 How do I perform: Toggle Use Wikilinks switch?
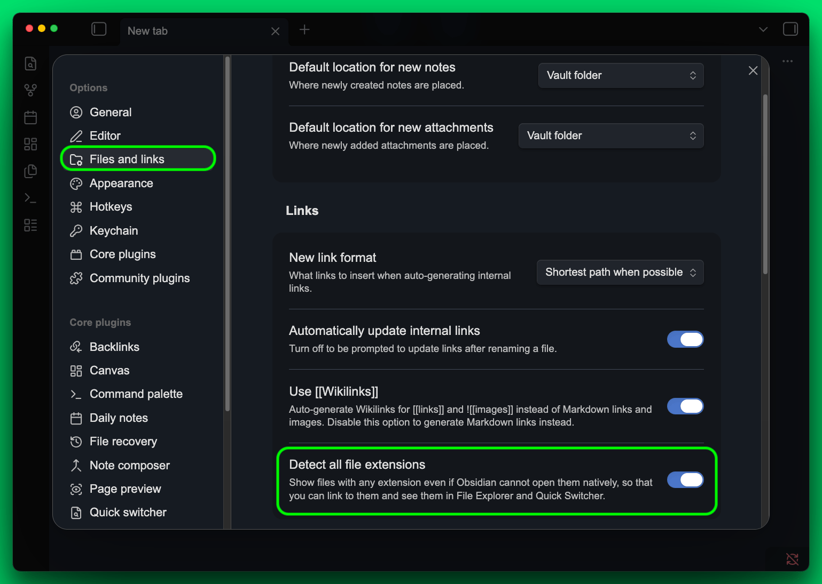pyautogui.click(x=685, y=406)
